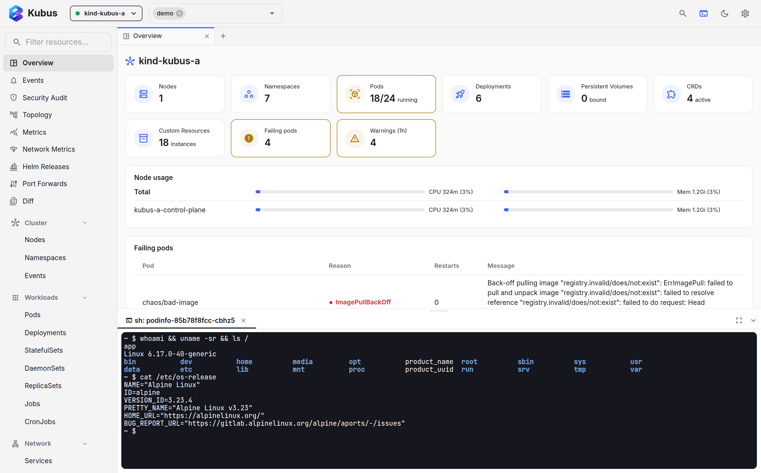
Task: Open Pods under Workloads
Action: coord(33,315)
